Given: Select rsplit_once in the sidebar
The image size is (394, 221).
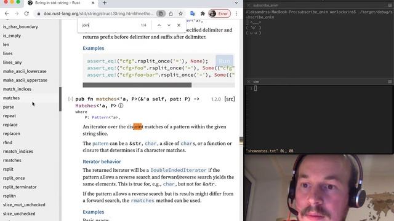Looking at the screenshot, I should 14,178.
